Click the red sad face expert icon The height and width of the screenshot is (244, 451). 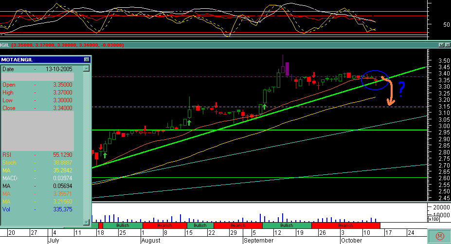(x=439, y=236)
